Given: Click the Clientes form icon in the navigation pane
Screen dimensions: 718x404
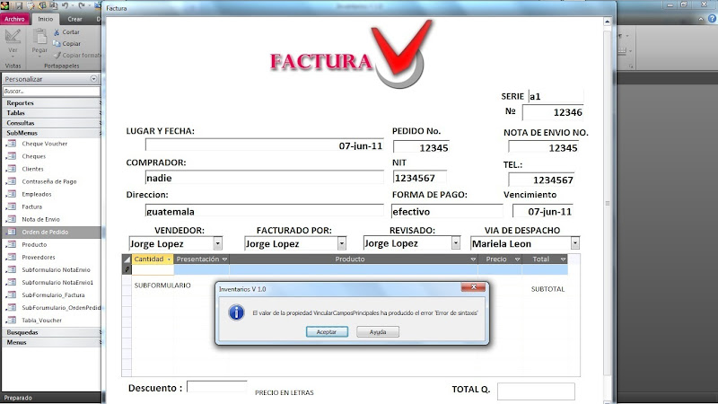Looking at the screenshot, I should (x=12, y=169).
